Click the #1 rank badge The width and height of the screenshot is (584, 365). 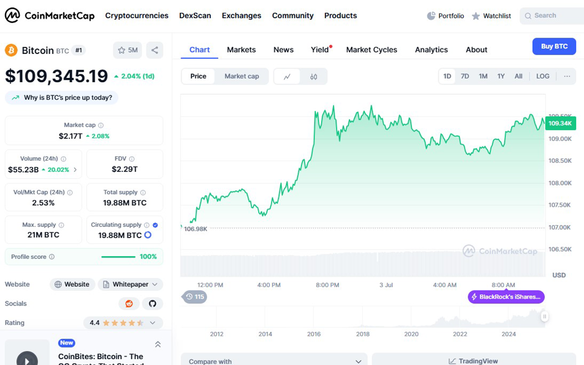79,50
